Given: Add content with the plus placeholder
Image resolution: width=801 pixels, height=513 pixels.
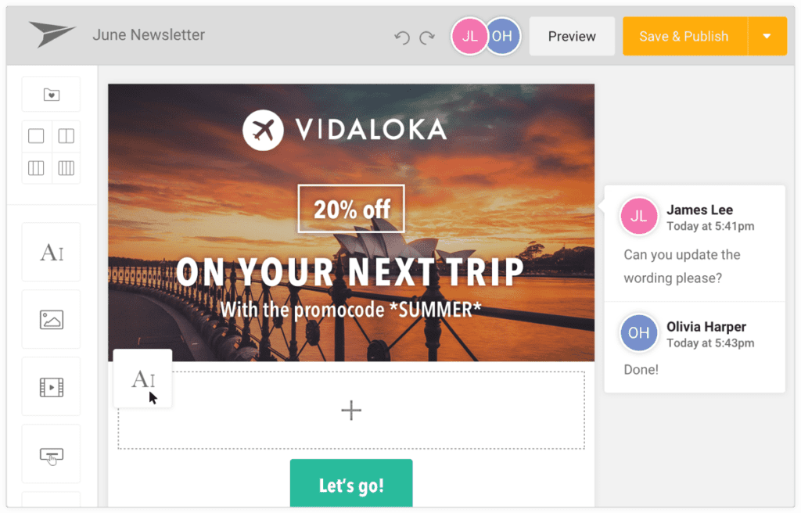Looking at the screenshot, I should point(351,411).
